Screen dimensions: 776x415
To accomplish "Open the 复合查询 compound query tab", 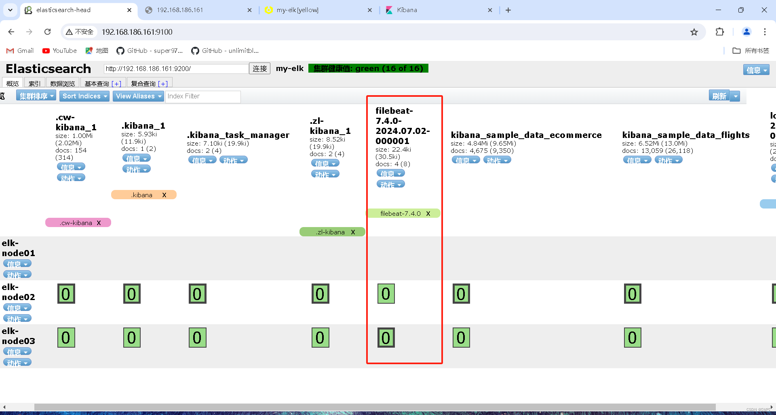I will tap(143, 83).
